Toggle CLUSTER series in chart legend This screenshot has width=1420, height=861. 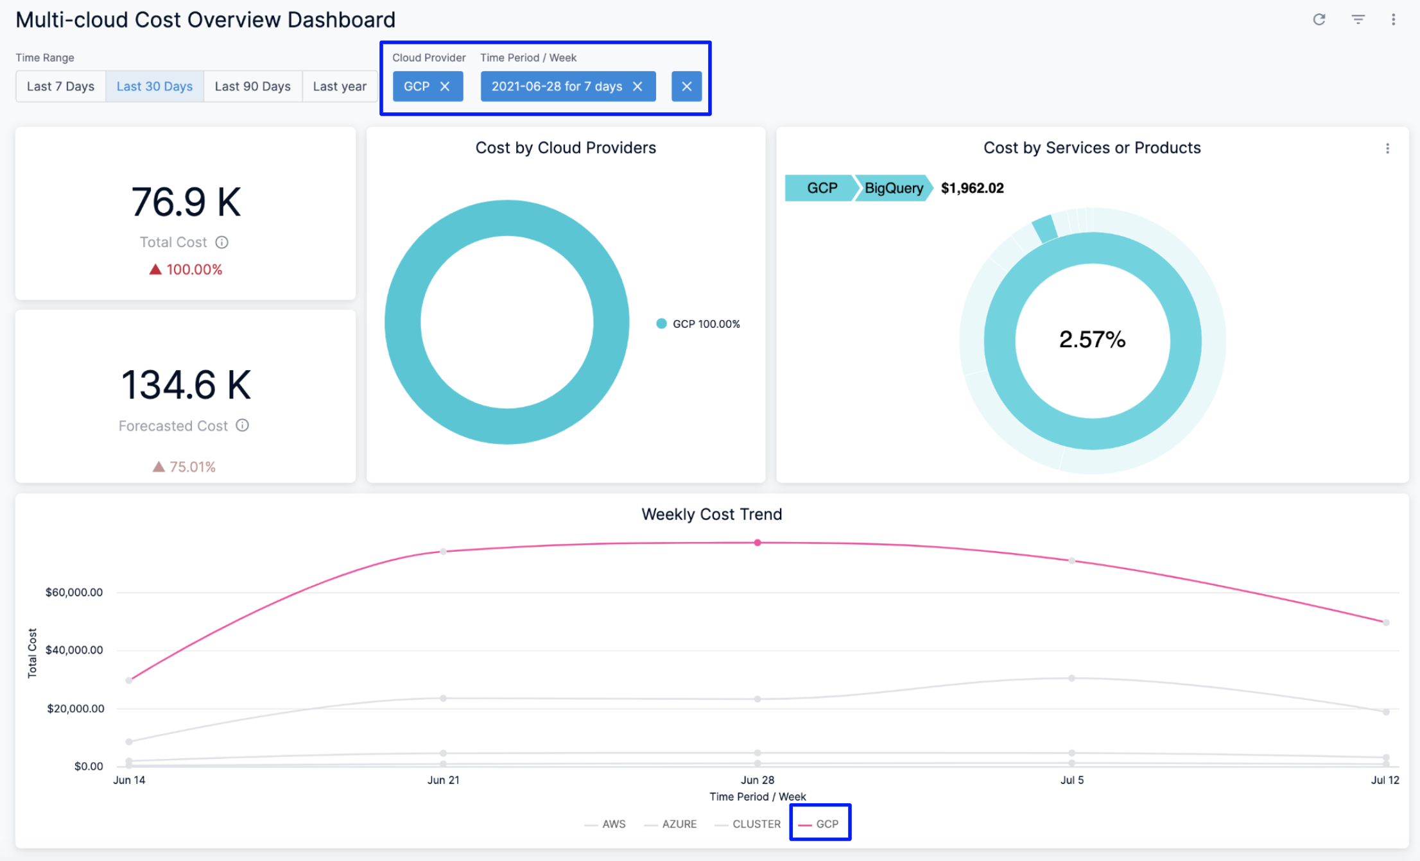[x=756, y=824]
